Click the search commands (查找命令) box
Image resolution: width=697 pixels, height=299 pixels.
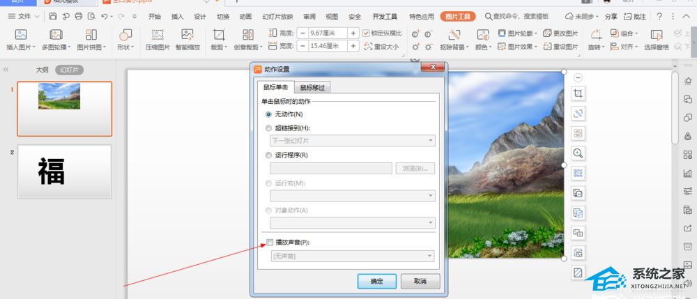point(516,17)
